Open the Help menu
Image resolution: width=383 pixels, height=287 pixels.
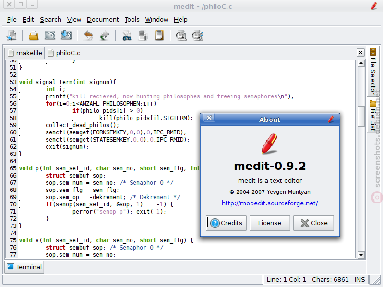[180, 20]
